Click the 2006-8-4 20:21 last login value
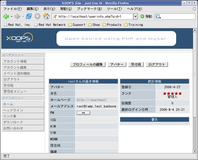 172,109
